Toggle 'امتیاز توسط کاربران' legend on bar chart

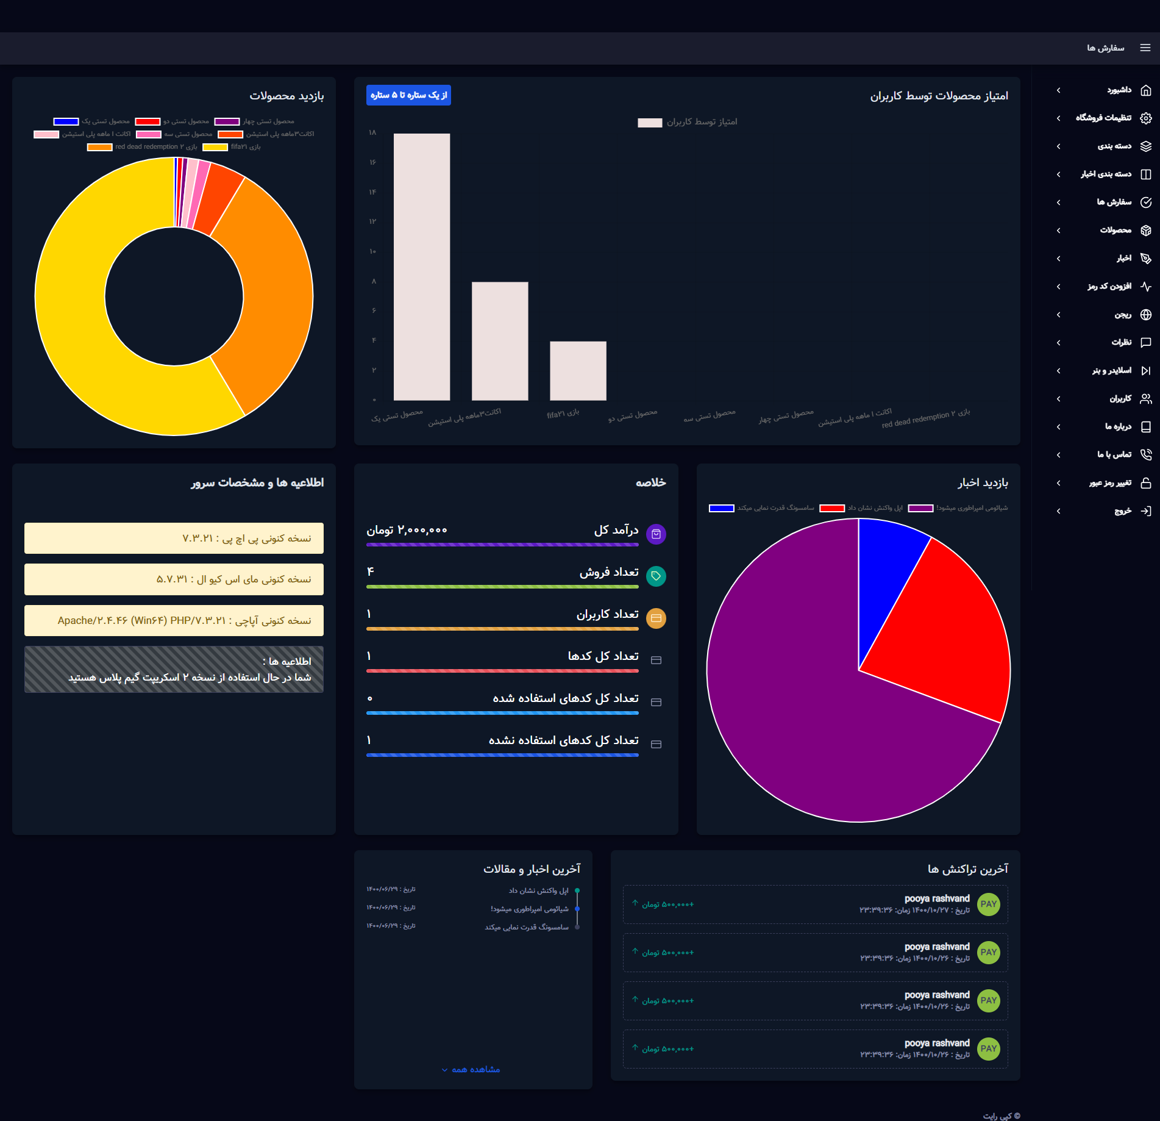(687, 122)
